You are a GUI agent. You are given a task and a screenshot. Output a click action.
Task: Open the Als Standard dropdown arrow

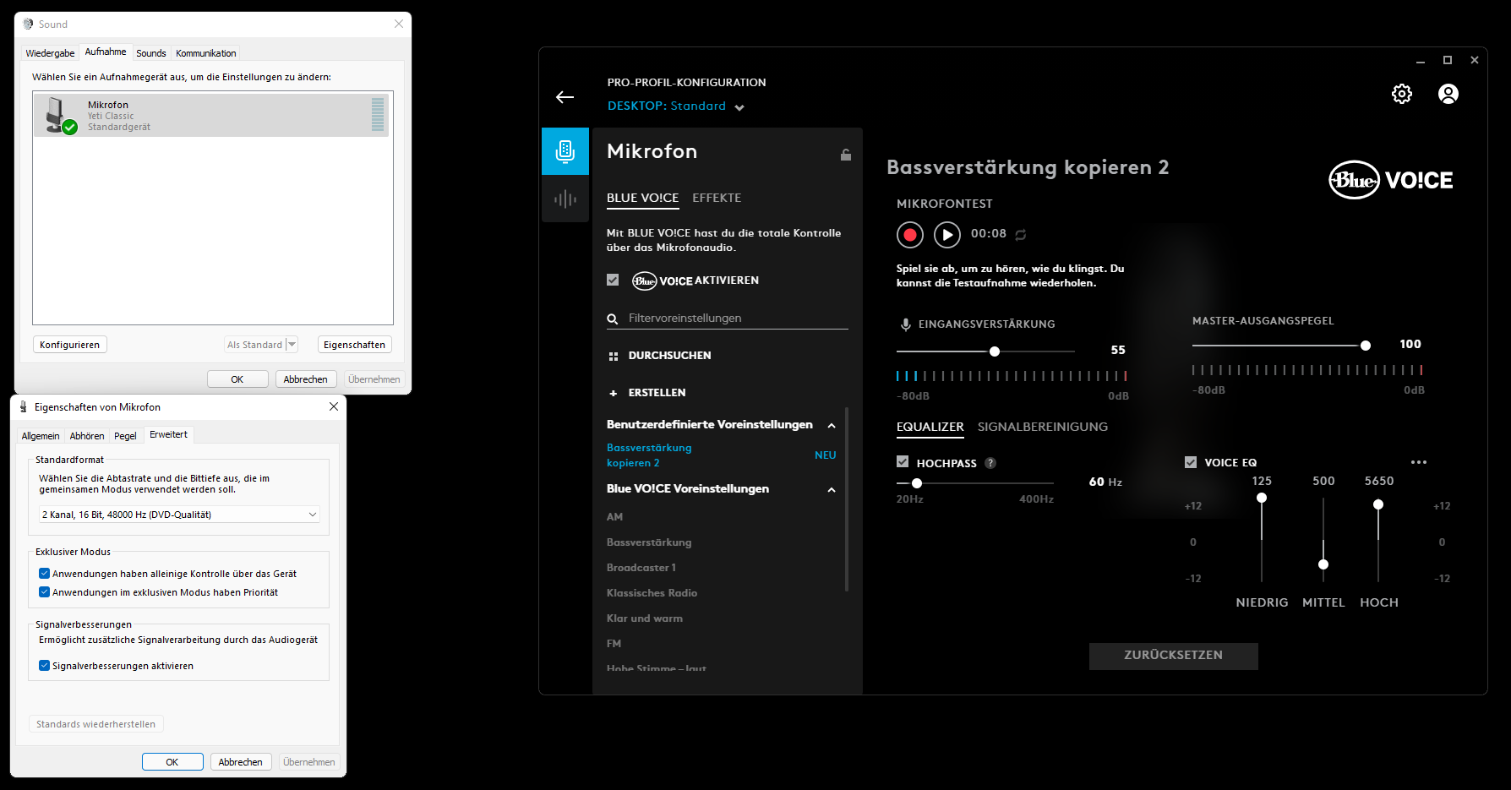click(x=292, y=345)
